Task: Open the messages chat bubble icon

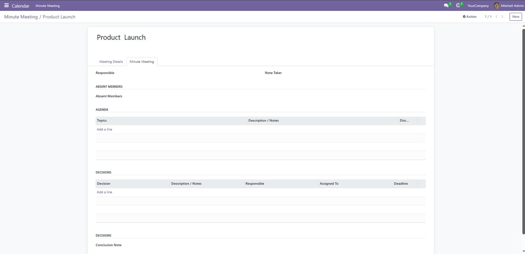Action: (x=446, y=6)
